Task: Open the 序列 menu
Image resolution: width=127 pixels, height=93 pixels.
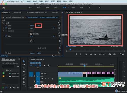Action: click(41, 2)
